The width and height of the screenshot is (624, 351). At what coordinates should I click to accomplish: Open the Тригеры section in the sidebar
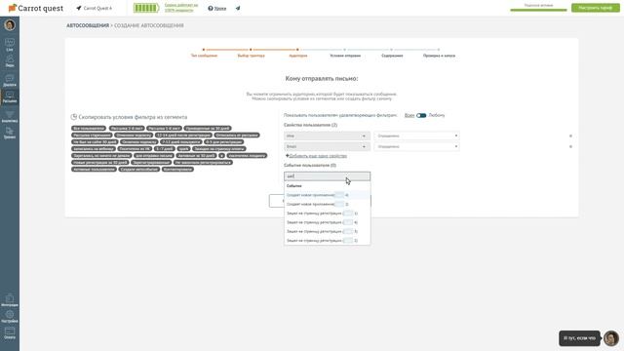(10, 133)
